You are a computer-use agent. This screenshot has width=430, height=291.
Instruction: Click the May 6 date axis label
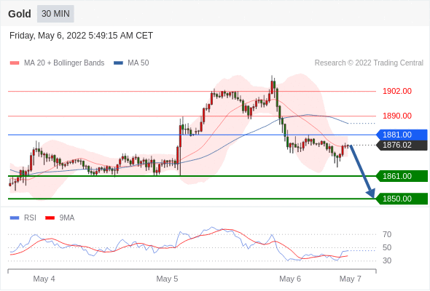click(290, 279)
